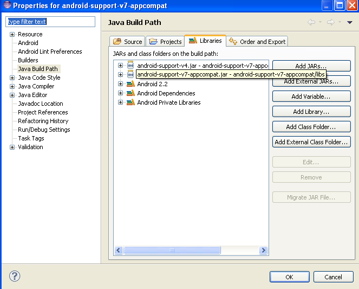This screenshot has height=289, width=359.
Task: Click the Eclipse icon in title bar
Action: (x=7, y=5)
